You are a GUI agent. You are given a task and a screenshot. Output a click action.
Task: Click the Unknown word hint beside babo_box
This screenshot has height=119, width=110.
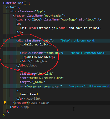88,53
